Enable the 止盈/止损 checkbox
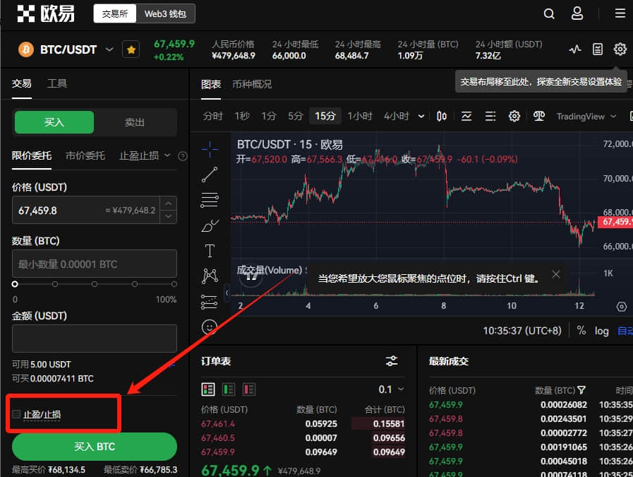 coord(16,414)
